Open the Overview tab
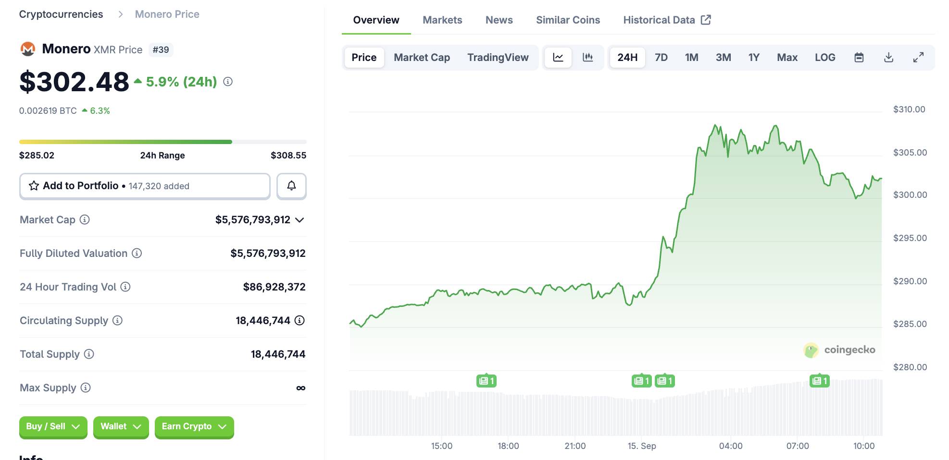This screenshot has height=460, width=949. pyautogui.click(x=376, y=20)
